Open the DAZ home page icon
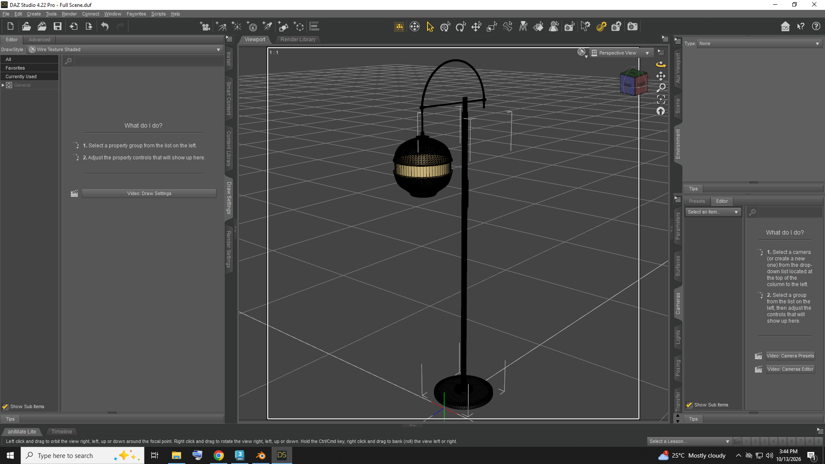This screenshot has width=825, height=464. click(x=785, y=27)
